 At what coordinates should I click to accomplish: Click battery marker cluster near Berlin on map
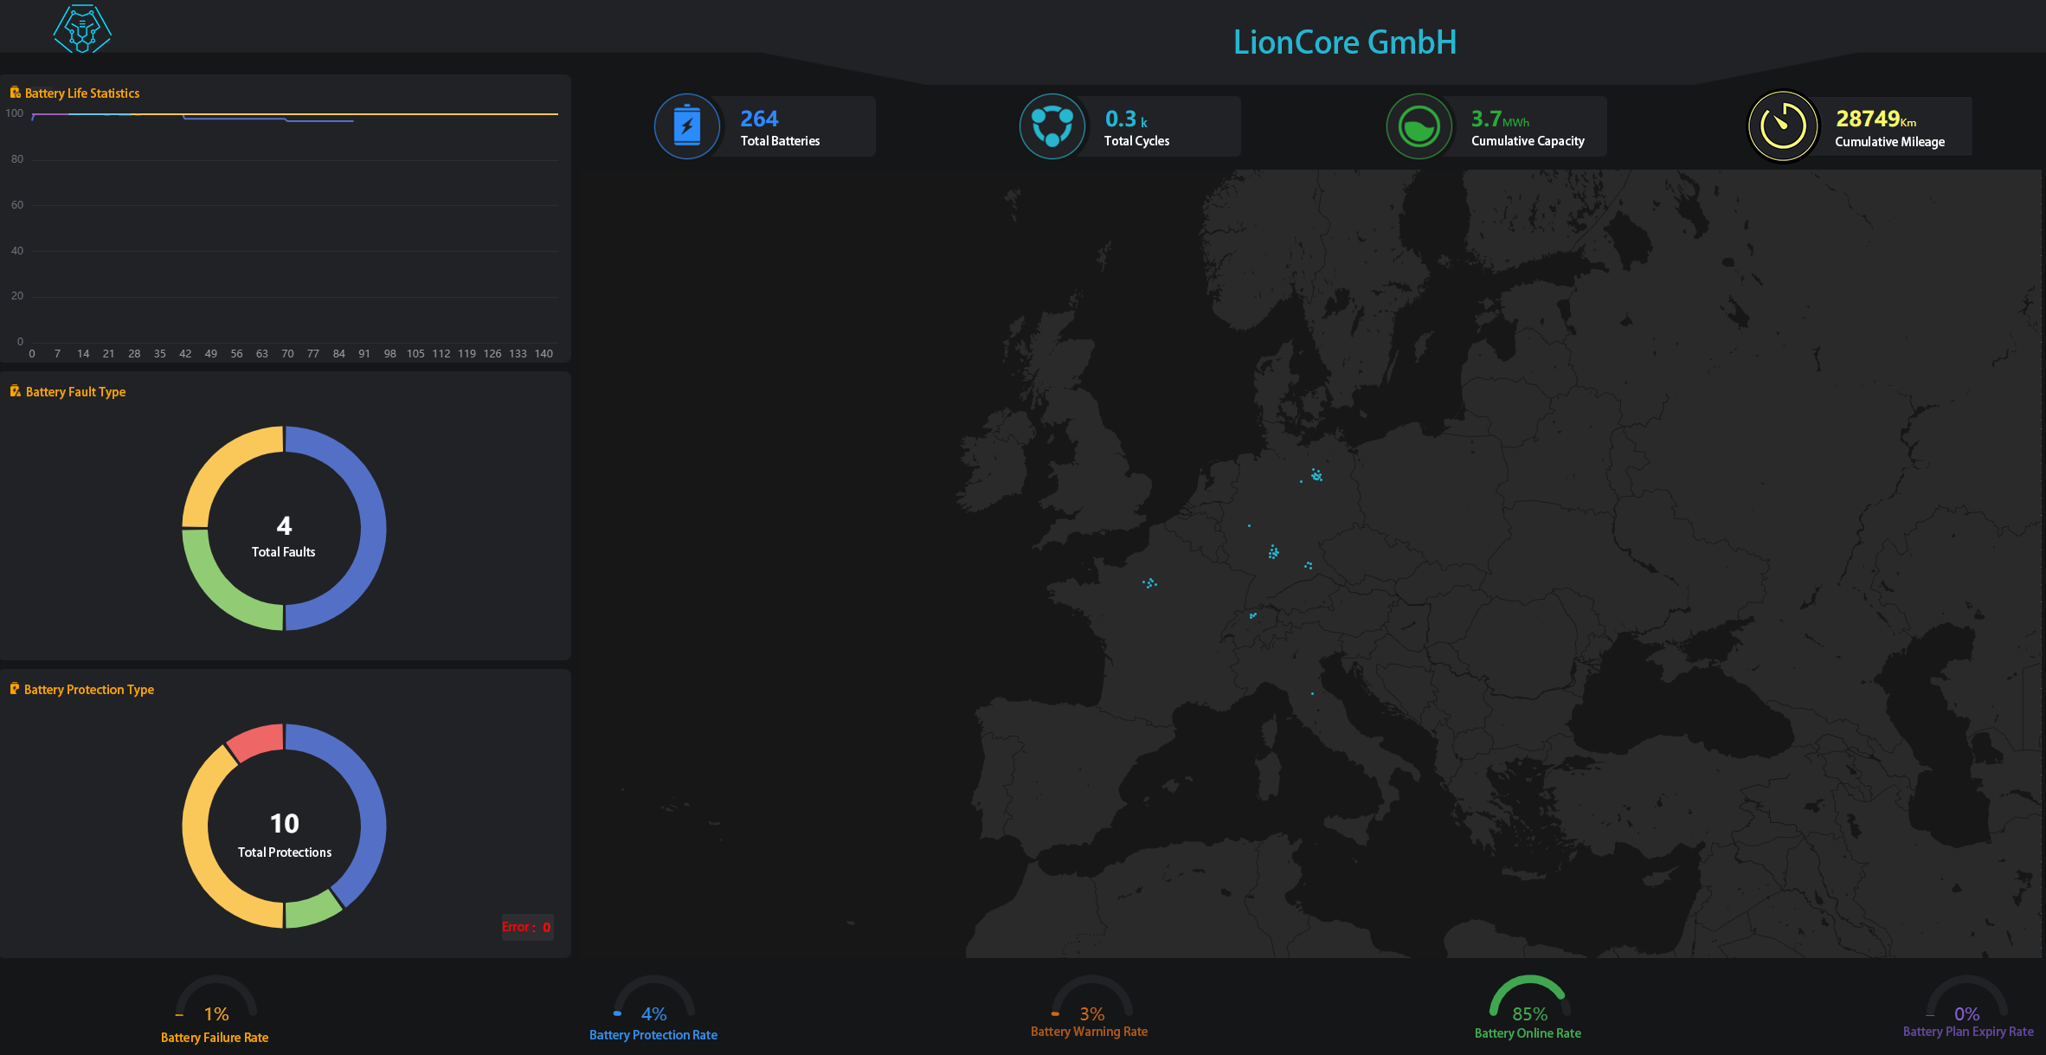click(1316, 474)
